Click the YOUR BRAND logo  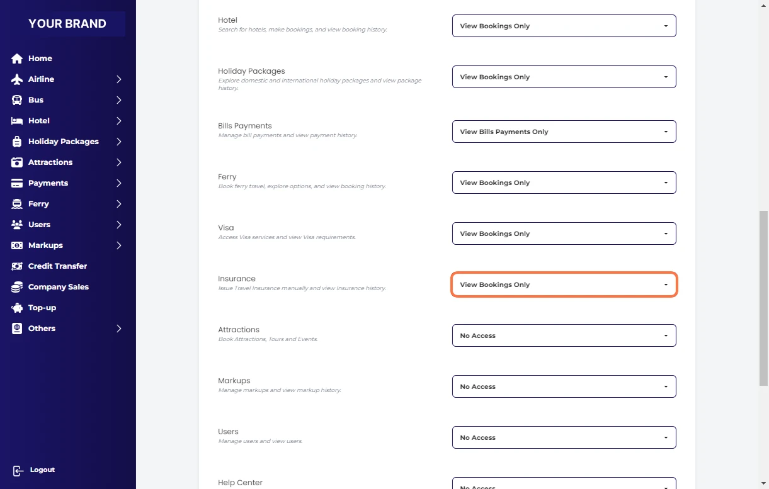click(67, 24)
